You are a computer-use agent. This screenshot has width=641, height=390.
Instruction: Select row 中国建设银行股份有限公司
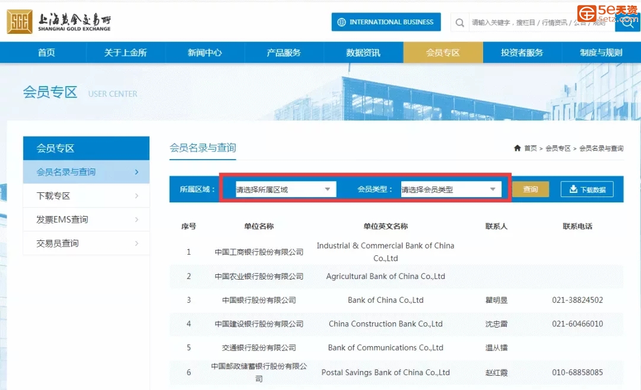coord(396,324)
